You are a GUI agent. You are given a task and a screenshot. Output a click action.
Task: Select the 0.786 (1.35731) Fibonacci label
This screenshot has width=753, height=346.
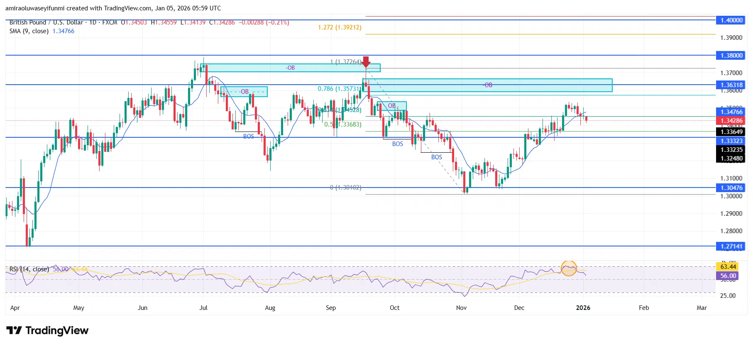tap(339, 89)
